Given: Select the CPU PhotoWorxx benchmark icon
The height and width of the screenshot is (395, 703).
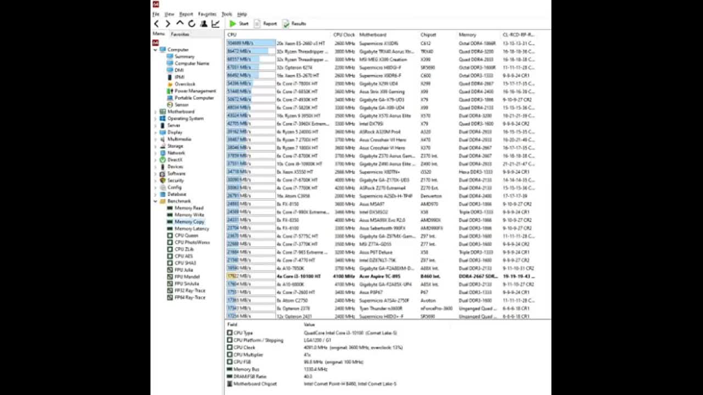Looking at the screenshot, I should point(170,242).
